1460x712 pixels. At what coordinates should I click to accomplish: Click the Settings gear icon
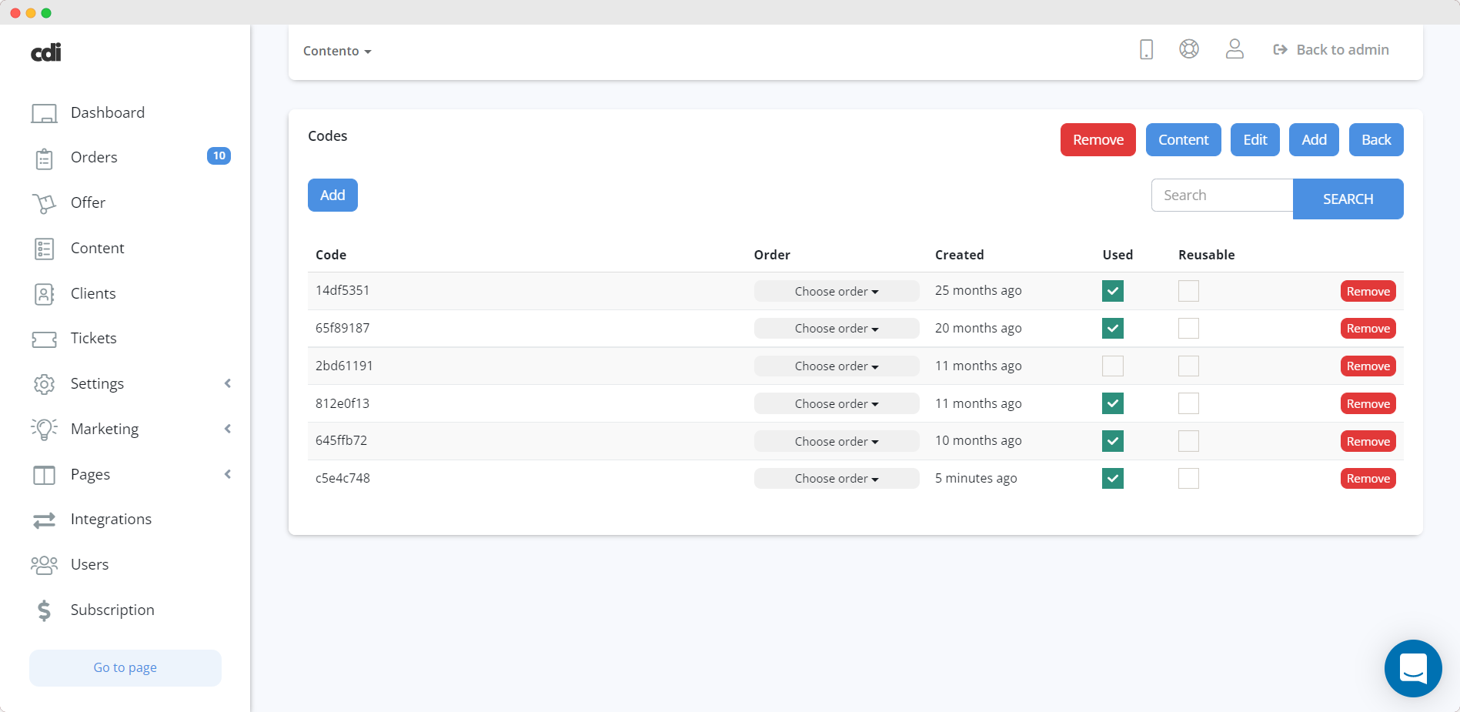(x=44, y=384)
